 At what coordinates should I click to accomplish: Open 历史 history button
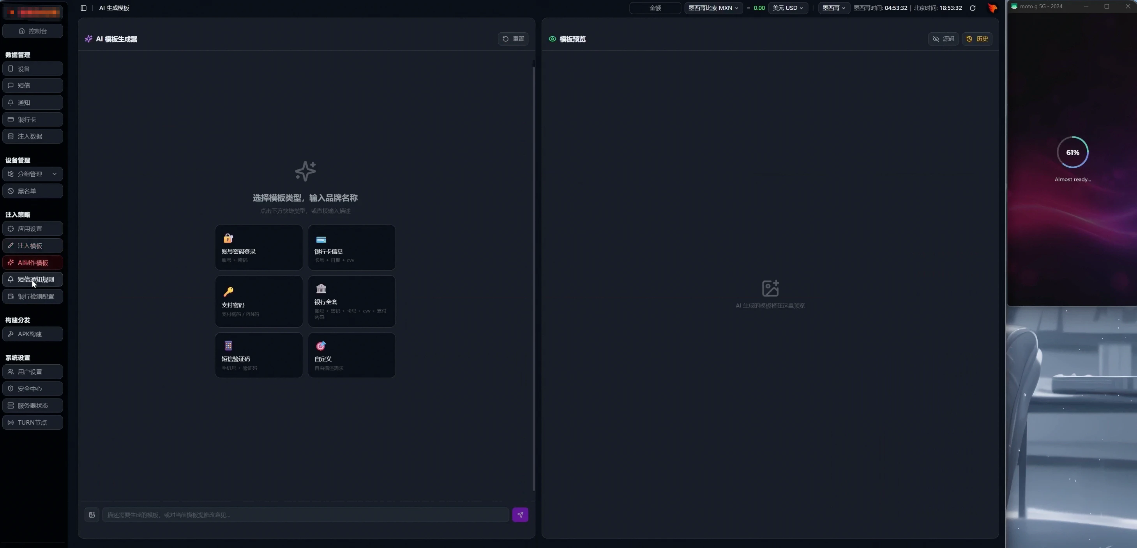coord(977,39)
